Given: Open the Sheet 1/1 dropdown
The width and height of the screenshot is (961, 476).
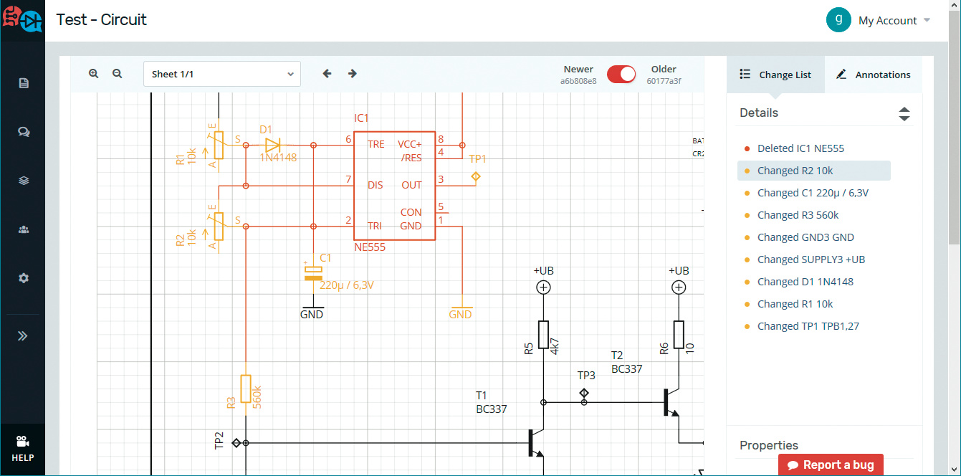Looking at the screenshot, I should point(222,74).
